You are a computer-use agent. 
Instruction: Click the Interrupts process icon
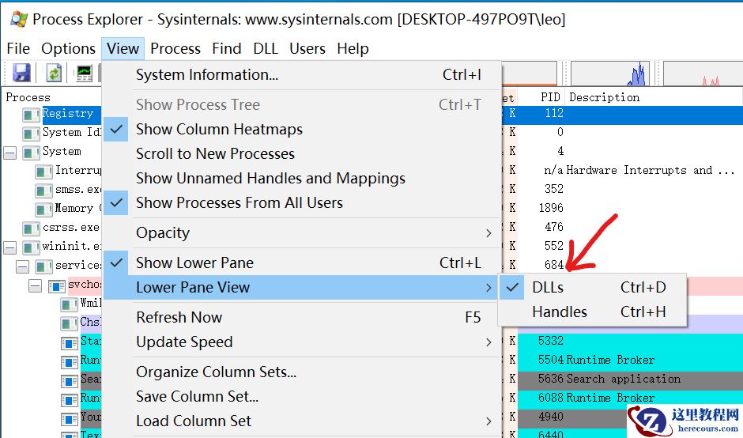[x=44, y=171]
